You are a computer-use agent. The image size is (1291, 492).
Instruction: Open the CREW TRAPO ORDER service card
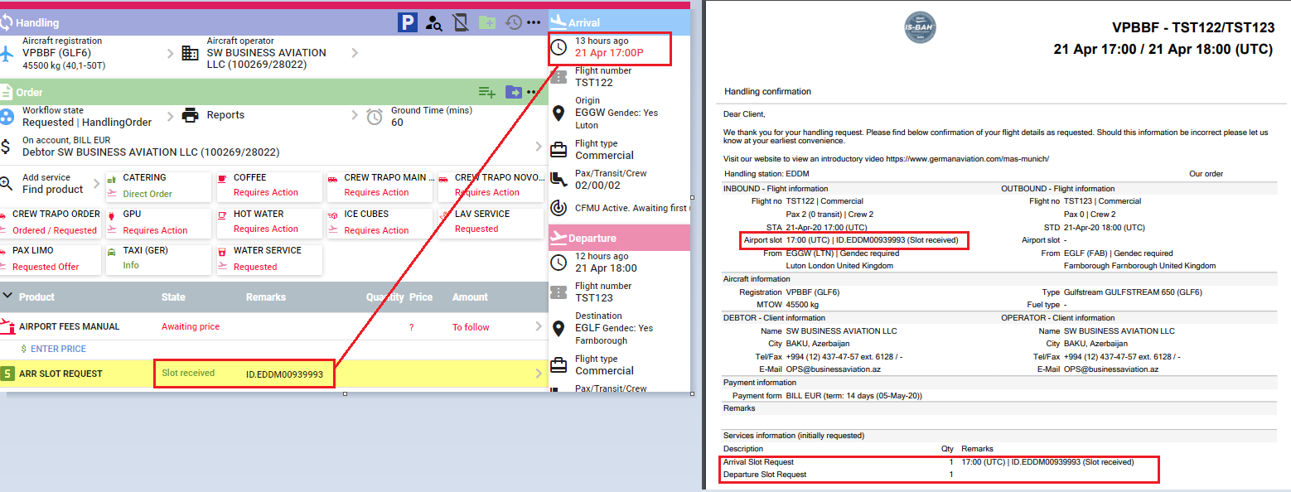[x=51, y=222]
